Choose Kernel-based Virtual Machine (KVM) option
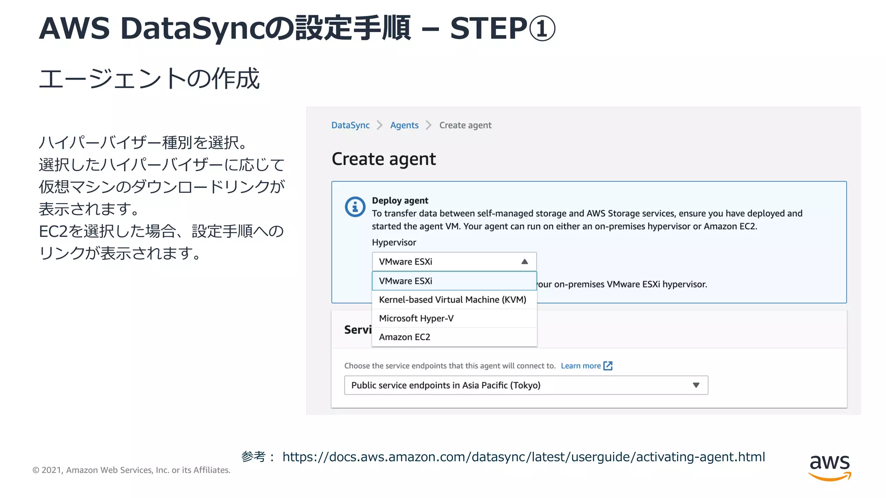This screenshot has width=886, height=498. (454, 300)
